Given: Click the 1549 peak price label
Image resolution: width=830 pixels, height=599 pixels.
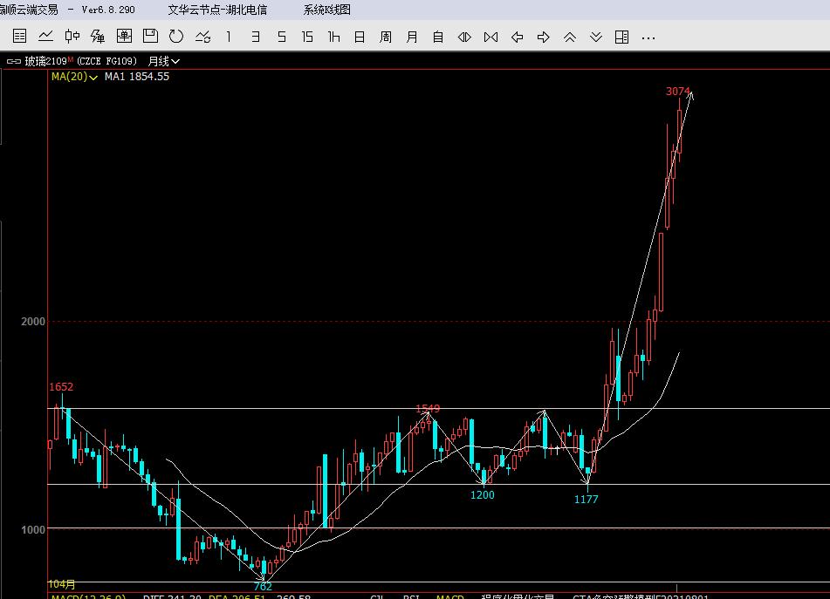Looking at the screenshot, I should pos(428,408).
